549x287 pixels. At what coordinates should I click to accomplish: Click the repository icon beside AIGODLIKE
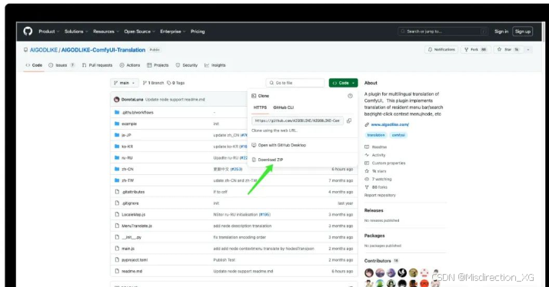click(x=25, y=50)
